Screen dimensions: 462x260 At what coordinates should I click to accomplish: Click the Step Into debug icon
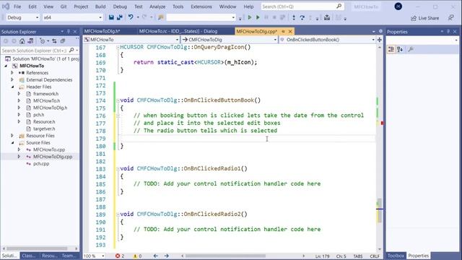click(294, 17)
